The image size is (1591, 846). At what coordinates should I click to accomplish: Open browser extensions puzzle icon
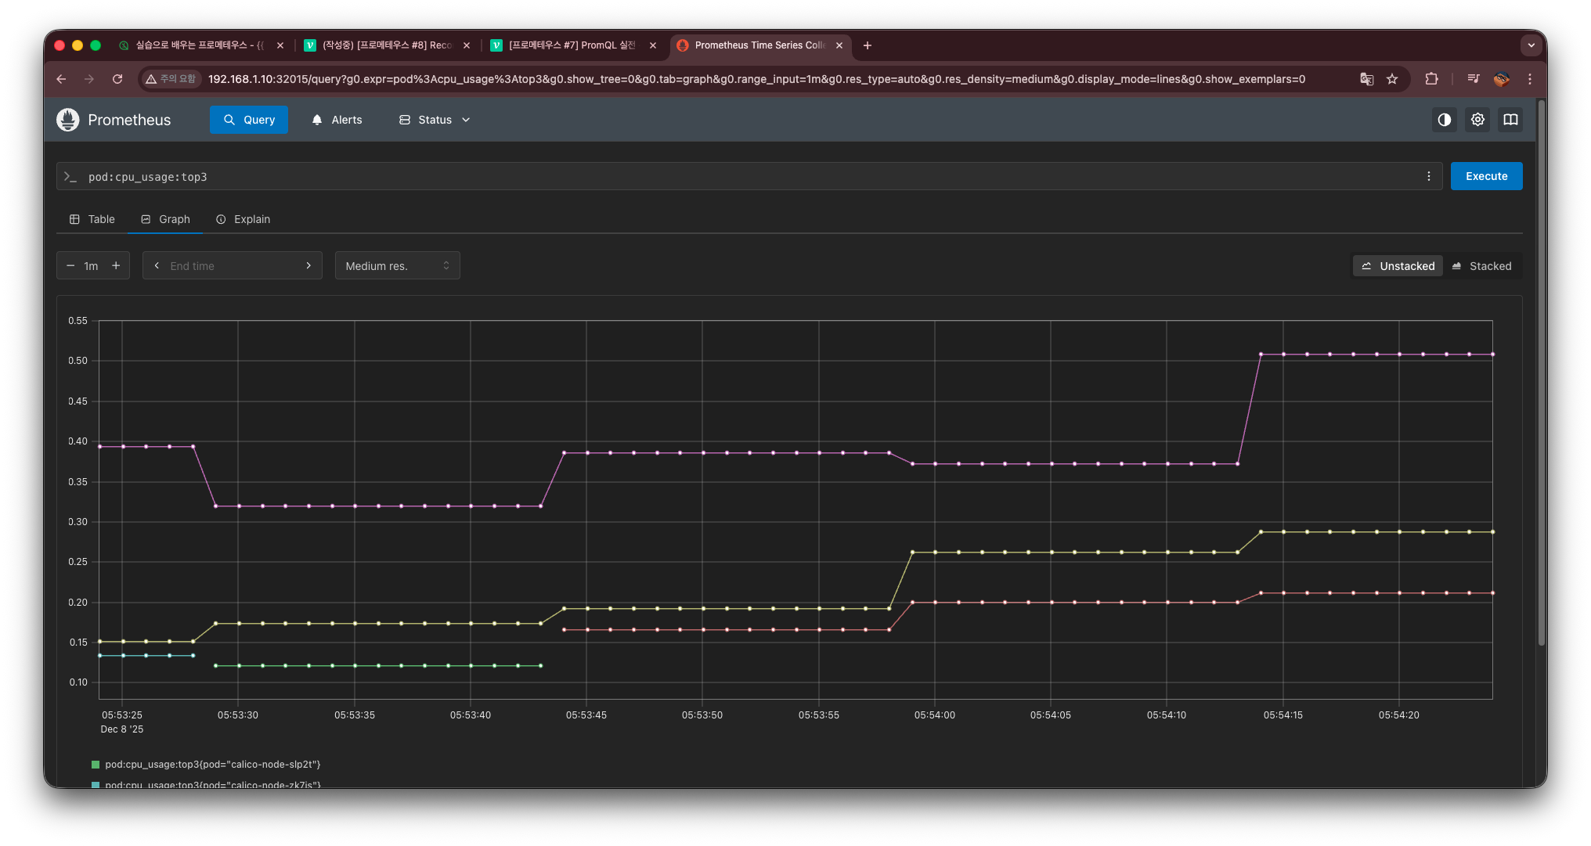pos(1431,79)
